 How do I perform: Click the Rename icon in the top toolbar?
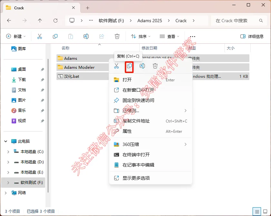pos(86,36)
